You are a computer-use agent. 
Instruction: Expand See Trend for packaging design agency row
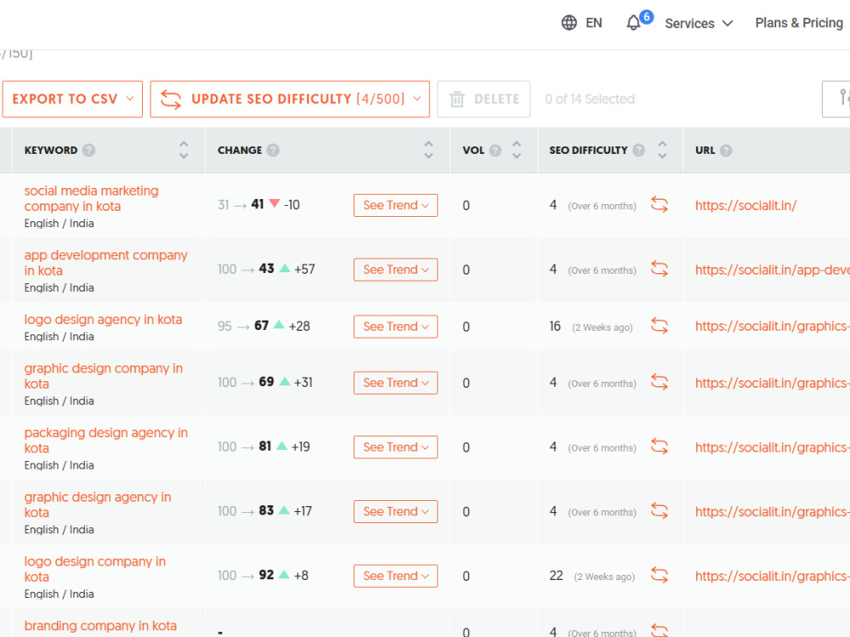click(x=396, y=447)
